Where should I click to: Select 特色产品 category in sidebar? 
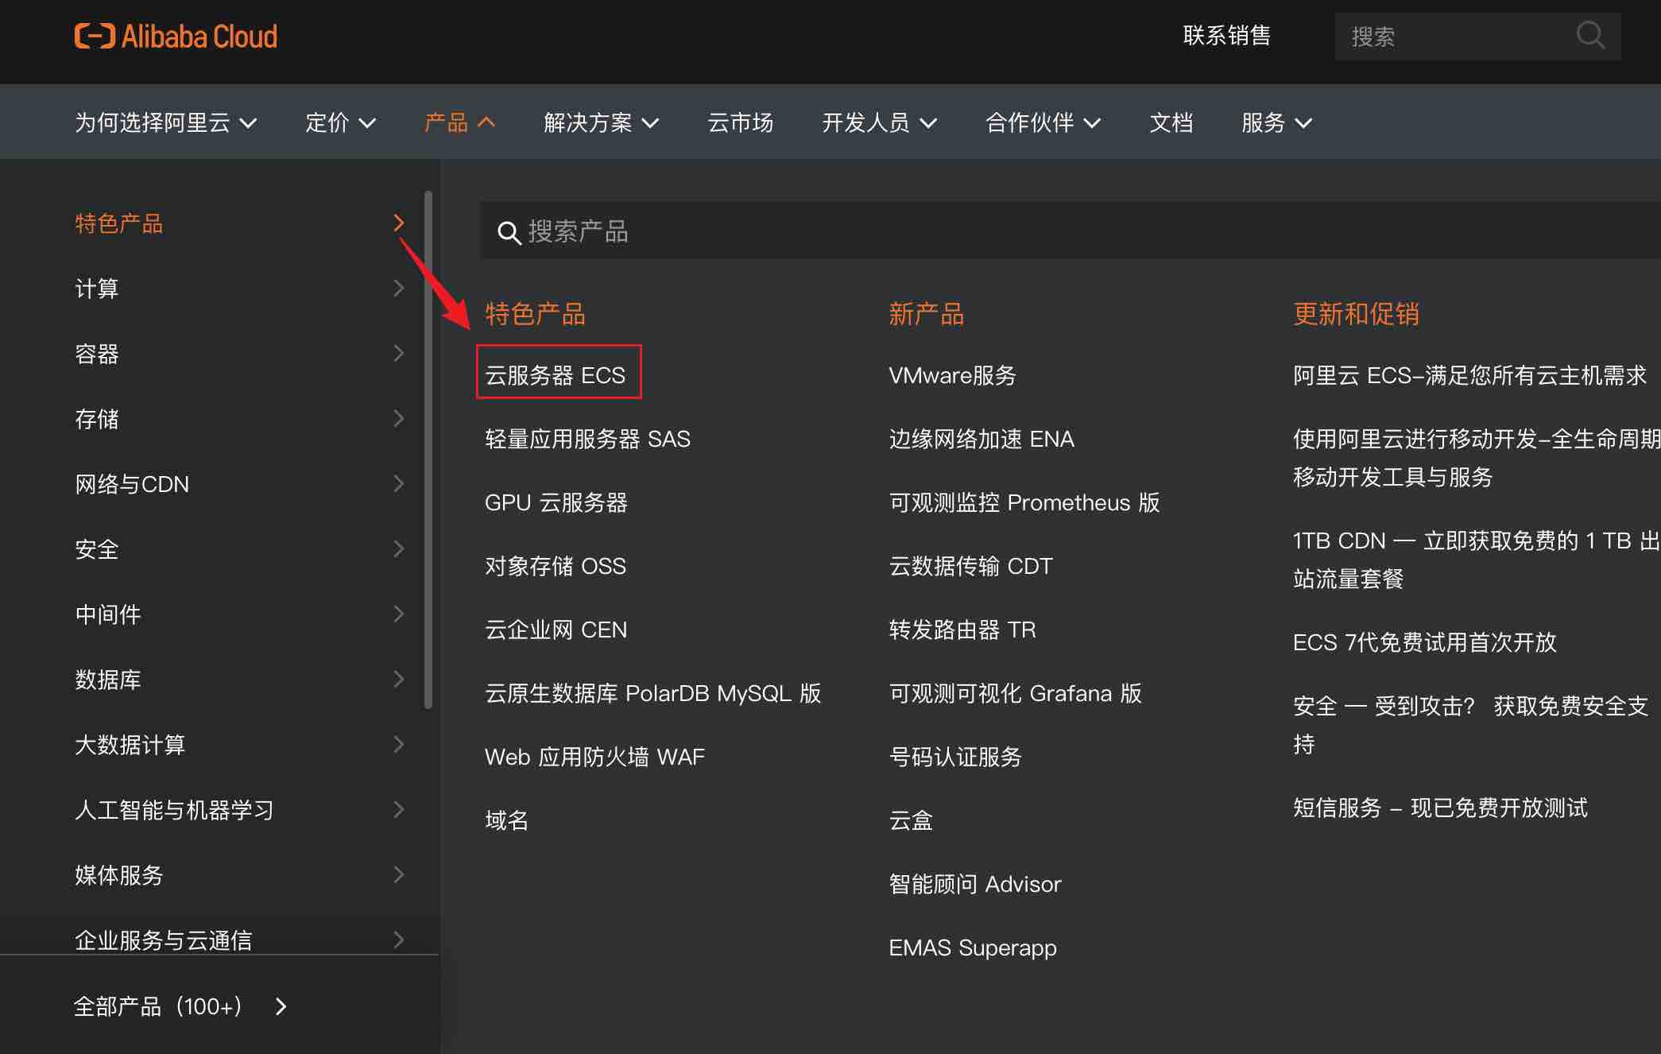pyautogui.click(x=240, y=223)
